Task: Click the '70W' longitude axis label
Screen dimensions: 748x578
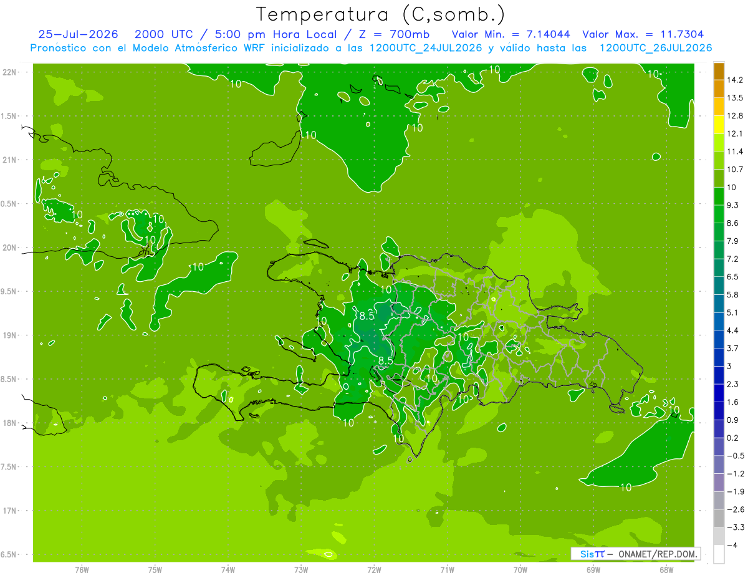Action: tap(520, 570)
